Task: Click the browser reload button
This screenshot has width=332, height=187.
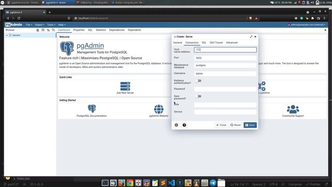Action: click(19, 18)
